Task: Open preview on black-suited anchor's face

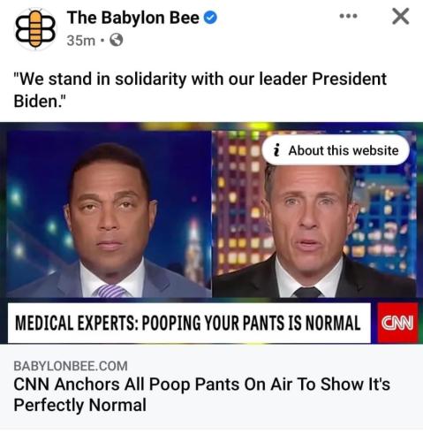Action: 309,214
